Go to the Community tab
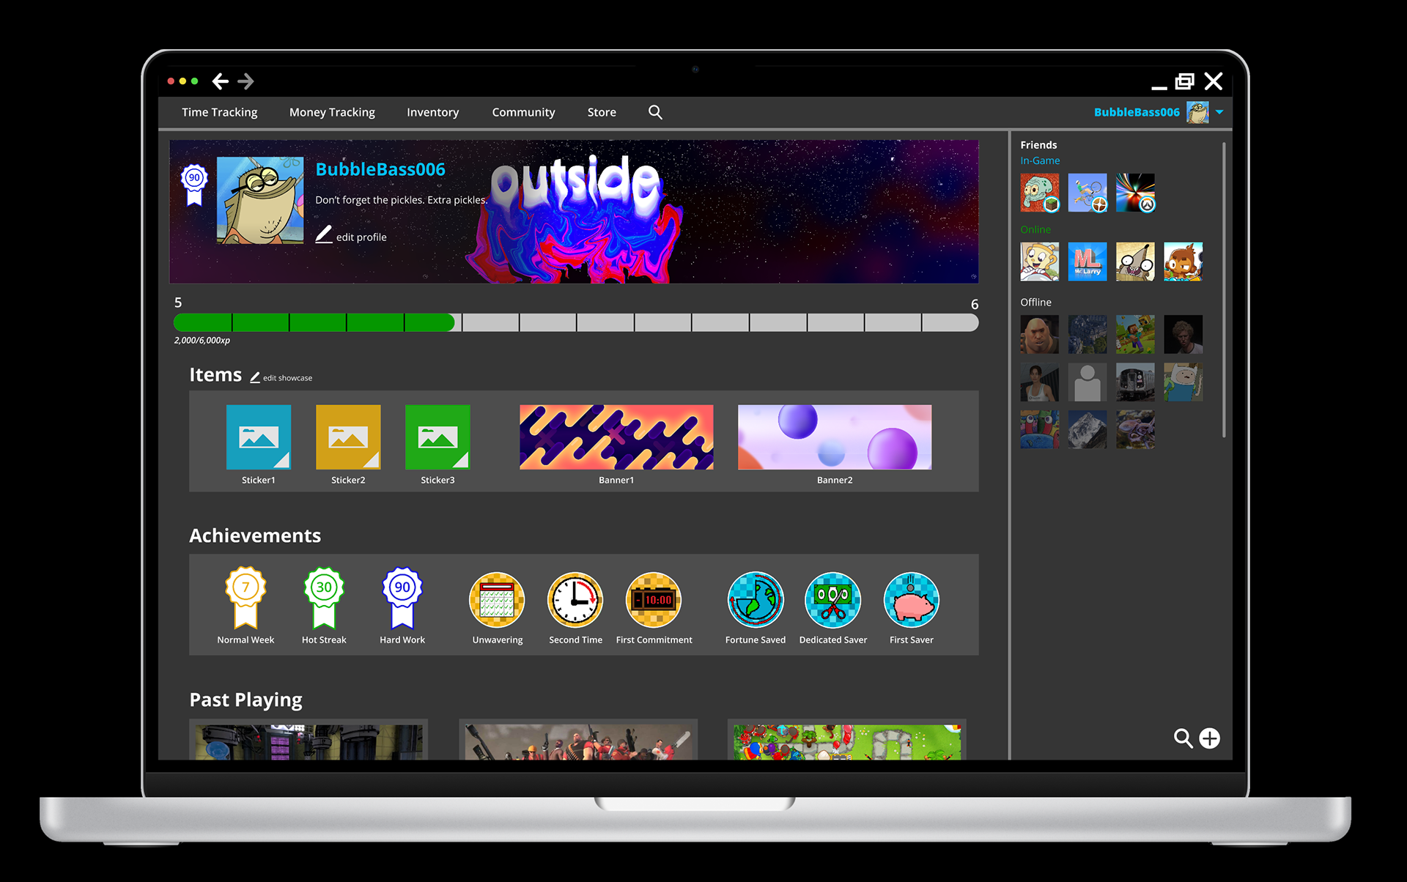Screen dimensions: 1407x882 point(523,112)
